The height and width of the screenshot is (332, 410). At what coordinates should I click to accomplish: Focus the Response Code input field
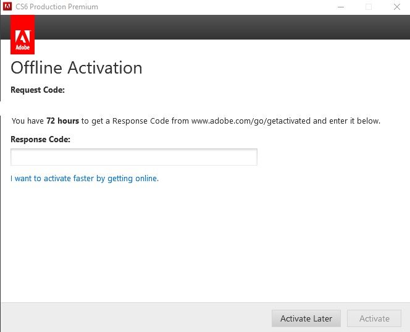click(134, 157)
